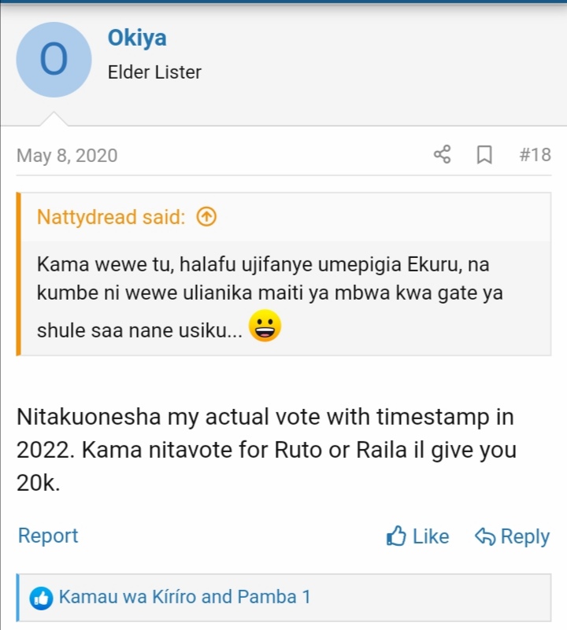Click the Elder Lister user title
Screen dimensions: 567x630
[154, 72]
